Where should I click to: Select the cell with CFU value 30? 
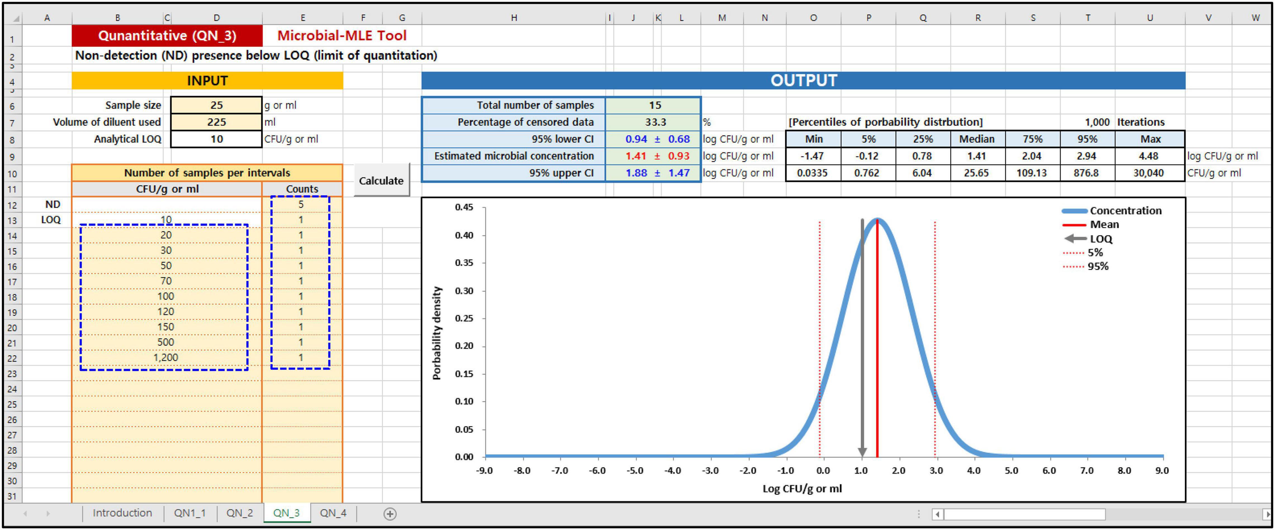pos(166,250)
